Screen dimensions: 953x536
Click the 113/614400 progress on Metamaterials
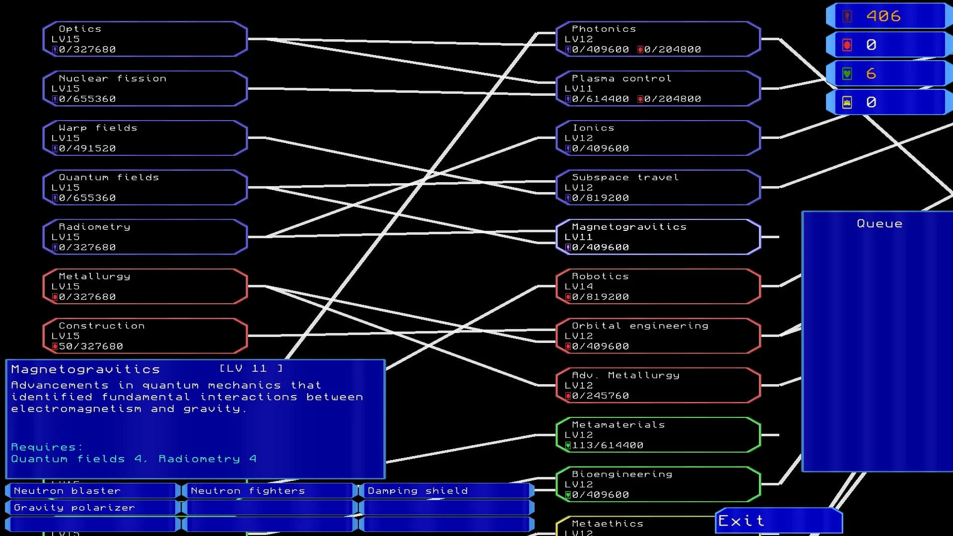[608, 445]
